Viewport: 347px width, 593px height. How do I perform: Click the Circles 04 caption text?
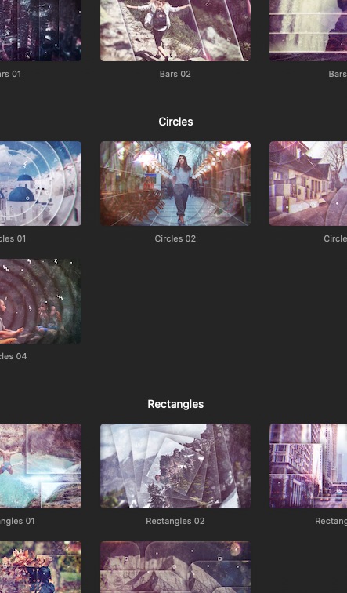13,356
